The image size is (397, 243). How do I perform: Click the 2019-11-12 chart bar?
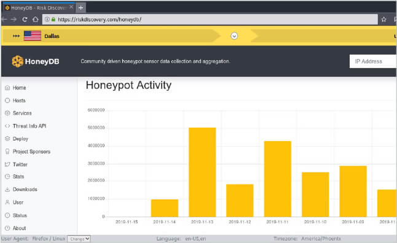point(240,201)
